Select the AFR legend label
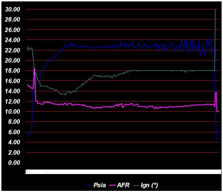Viewport: 223px width, 192px height. click(123, 185)
